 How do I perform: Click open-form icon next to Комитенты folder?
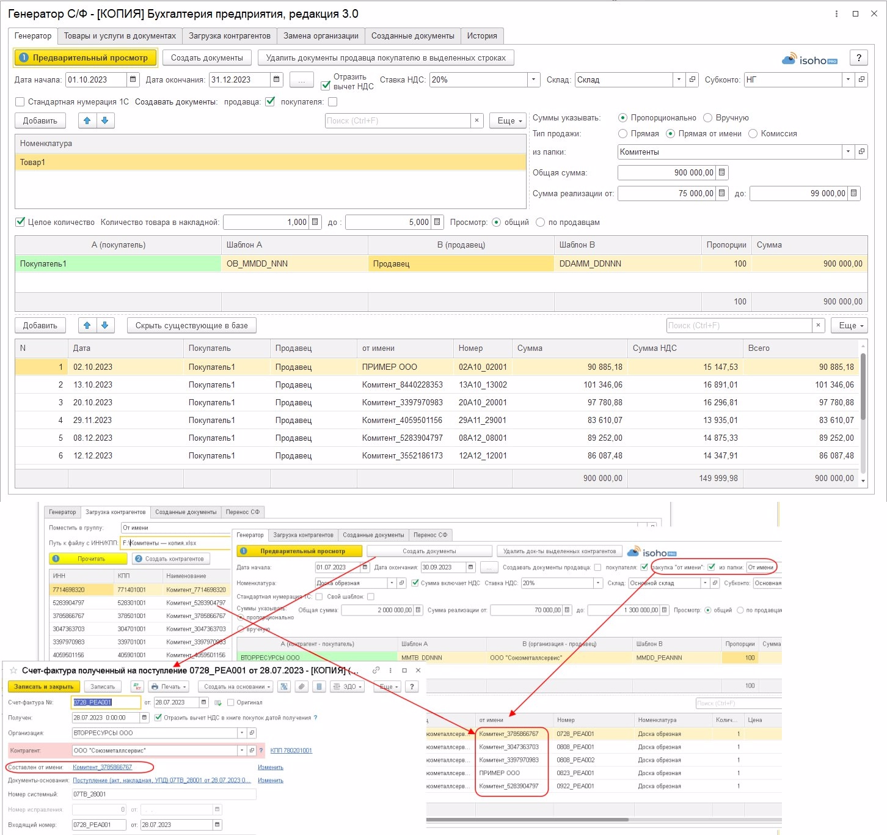861,152
